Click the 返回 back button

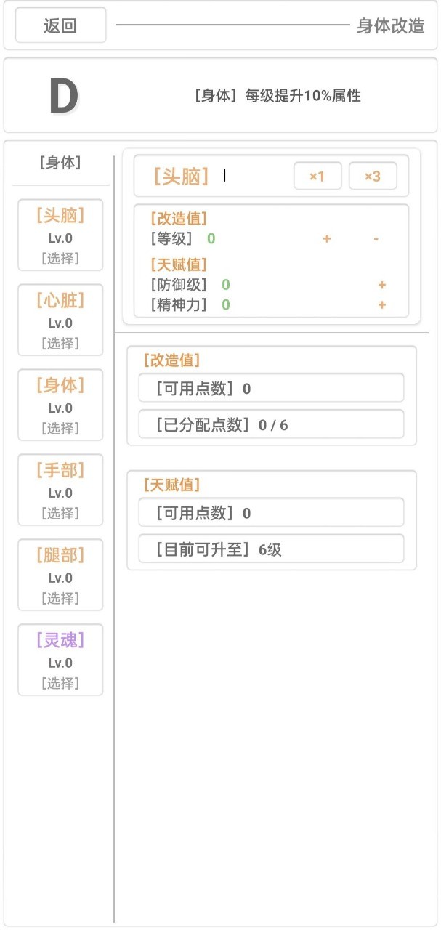[x=60, y=25]
